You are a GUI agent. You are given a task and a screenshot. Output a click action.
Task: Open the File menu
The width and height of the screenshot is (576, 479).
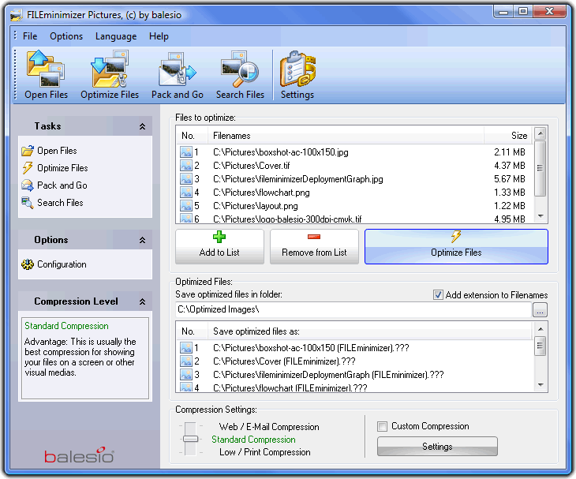[x=30, y=36]
